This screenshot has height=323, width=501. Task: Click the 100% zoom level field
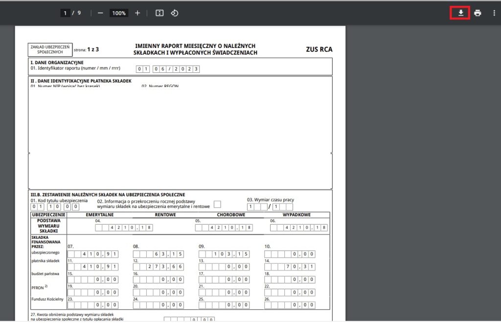click(x=119, y=13)
